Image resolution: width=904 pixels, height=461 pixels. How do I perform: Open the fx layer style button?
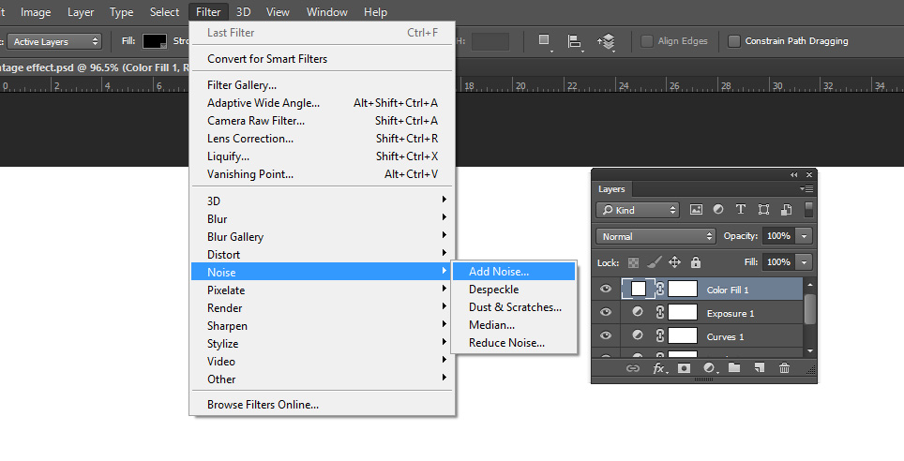click(659, 368)
